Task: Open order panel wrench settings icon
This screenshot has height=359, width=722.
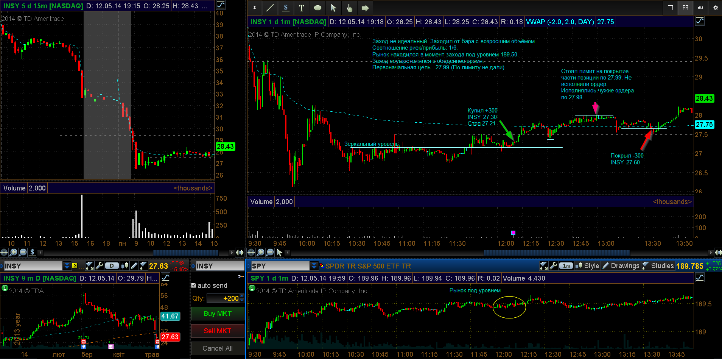Action: [241, 276]
